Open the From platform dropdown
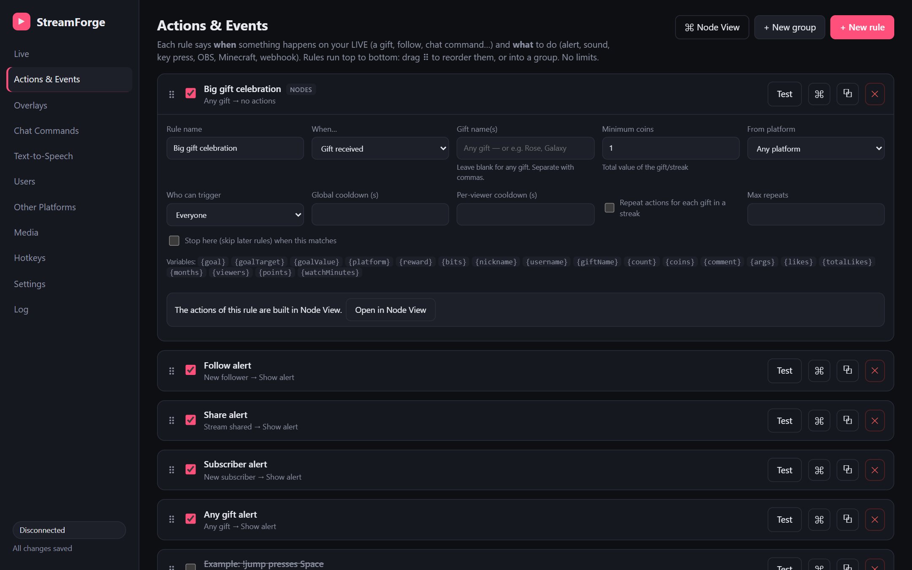The height and width of the screenshot is (570, 912). (x=816, y=149)
